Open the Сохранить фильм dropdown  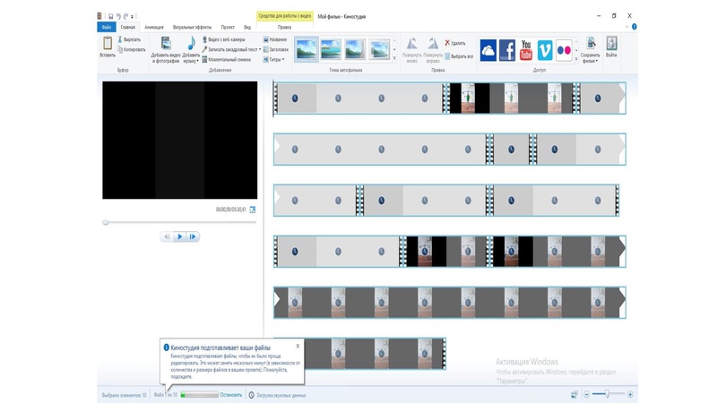pyautogui.click(x=591, y=62)
